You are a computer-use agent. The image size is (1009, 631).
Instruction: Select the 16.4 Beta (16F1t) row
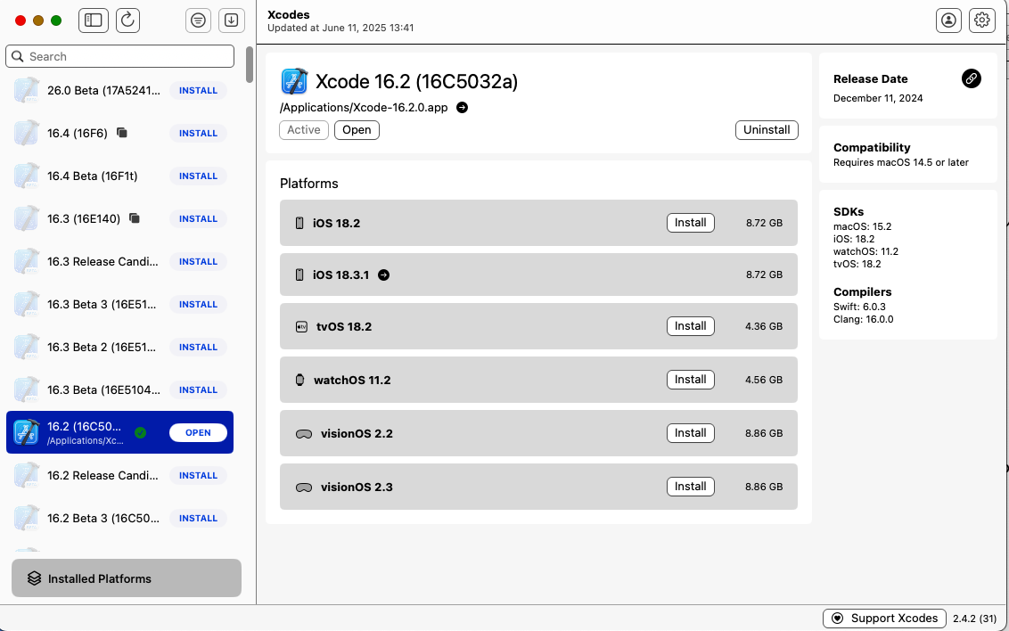(x=119, y=176)
